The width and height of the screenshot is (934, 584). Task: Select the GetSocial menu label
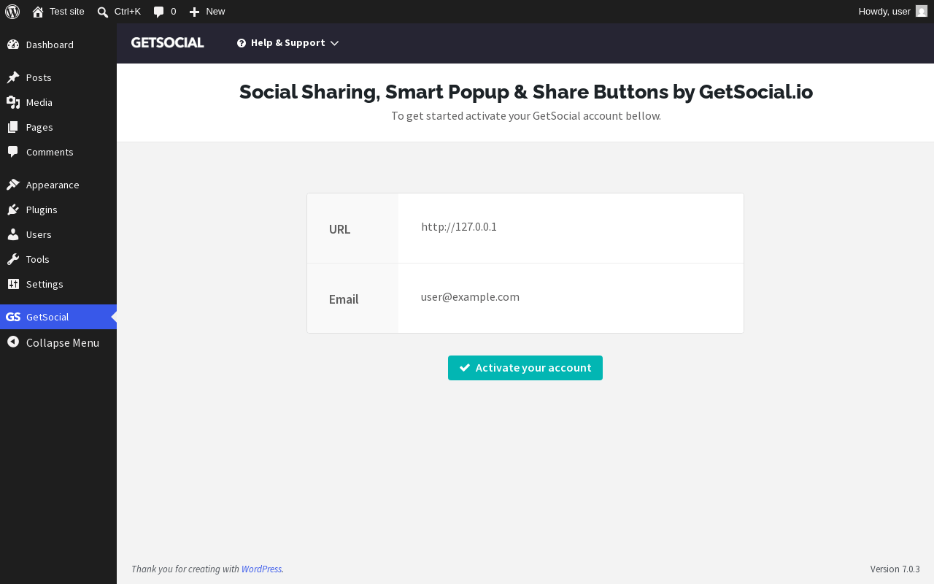pos(47,317)
